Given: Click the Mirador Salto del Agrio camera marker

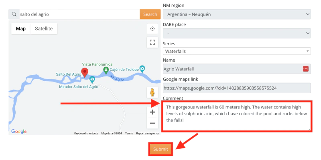Looking at the screenshot, I should coord(92,79).
